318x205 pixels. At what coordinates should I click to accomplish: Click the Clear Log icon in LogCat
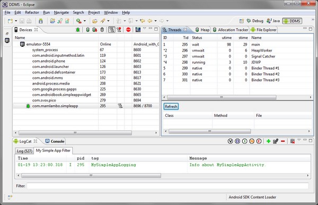(x=293, y=141)
